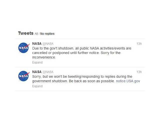Open the @NASA handle on the second tweet
This screenshot has height=120, width=160.
click(48, 72)
